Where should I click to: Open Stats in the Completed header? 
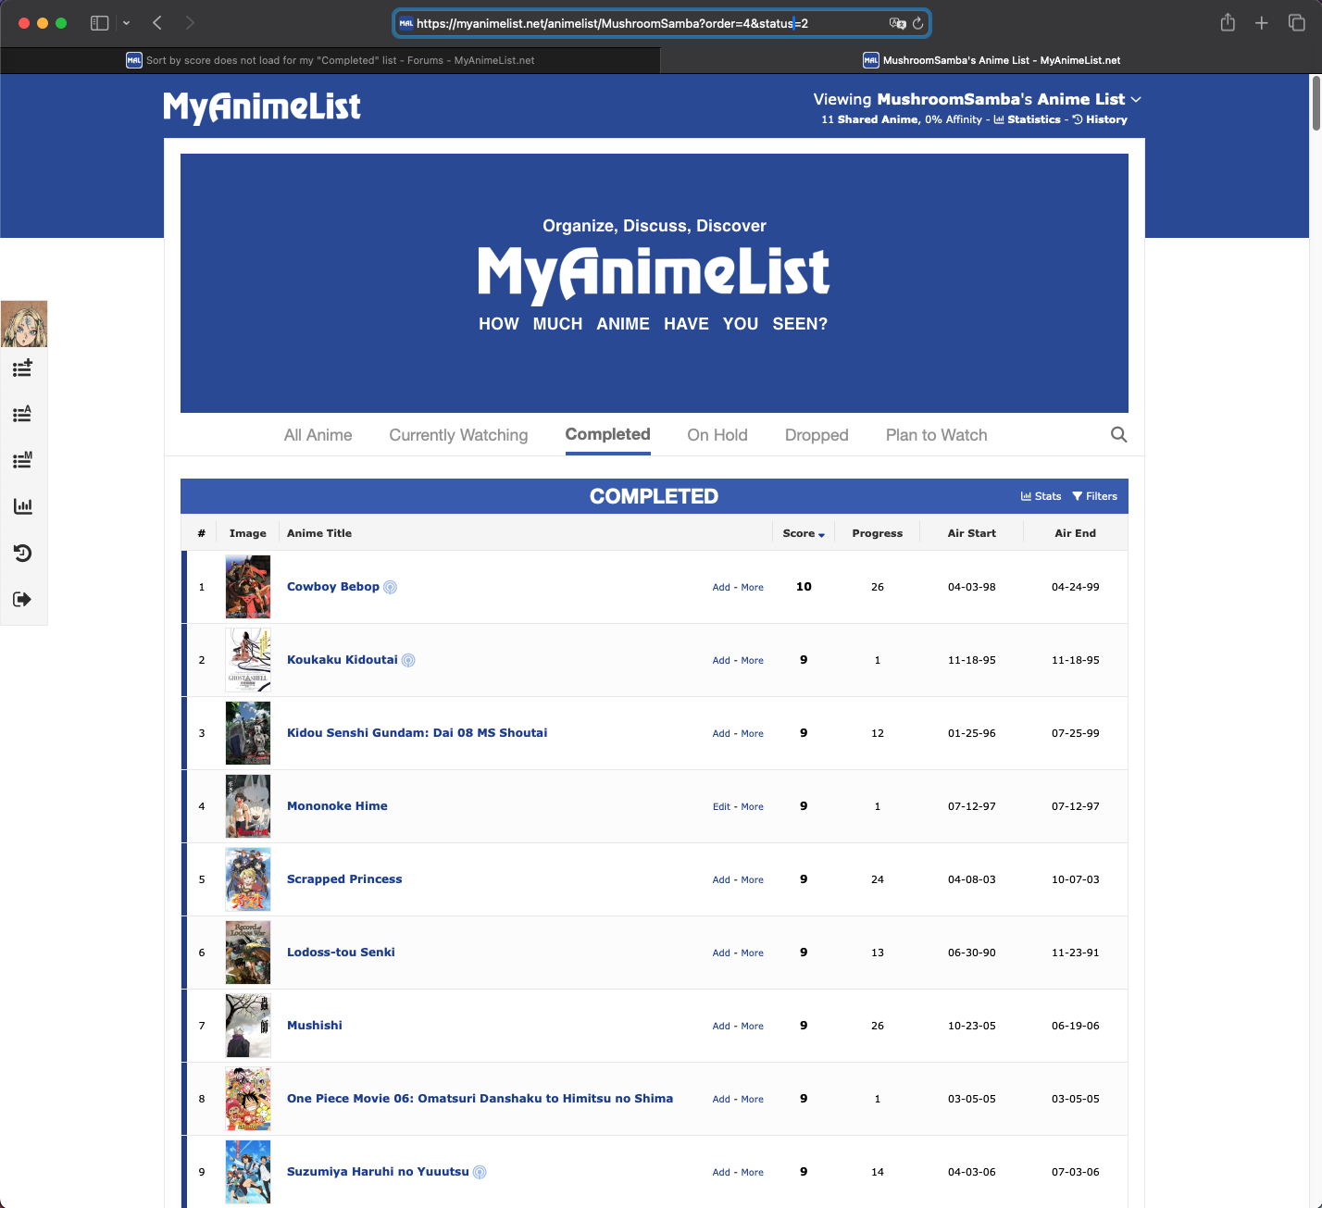click(1041, 496)
